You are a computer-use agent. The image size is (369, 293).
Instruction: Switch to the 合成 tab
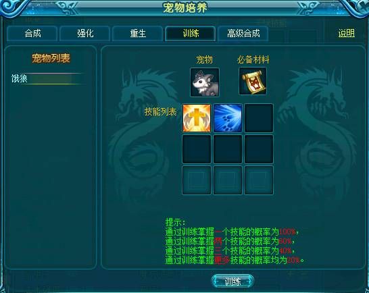32,33
